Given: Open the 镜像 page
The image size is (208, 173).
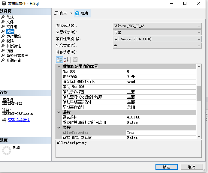Looking at the screenshot, I should [x=10, y=51].
